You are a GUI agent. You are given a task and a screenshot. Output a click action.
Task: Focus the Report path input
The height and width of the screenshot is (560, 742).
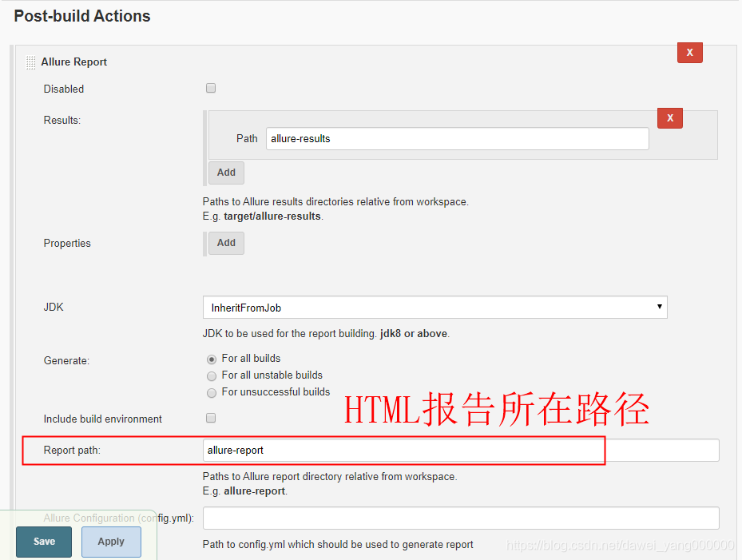[x=461, y=451]
